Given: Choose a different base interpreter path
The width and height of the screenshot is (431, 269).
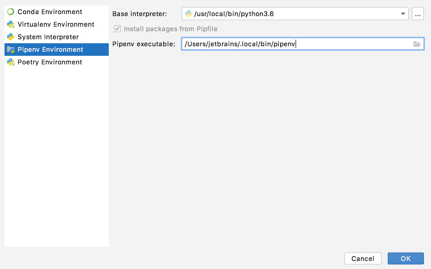Looking at the screenshot, I should 403,14.
